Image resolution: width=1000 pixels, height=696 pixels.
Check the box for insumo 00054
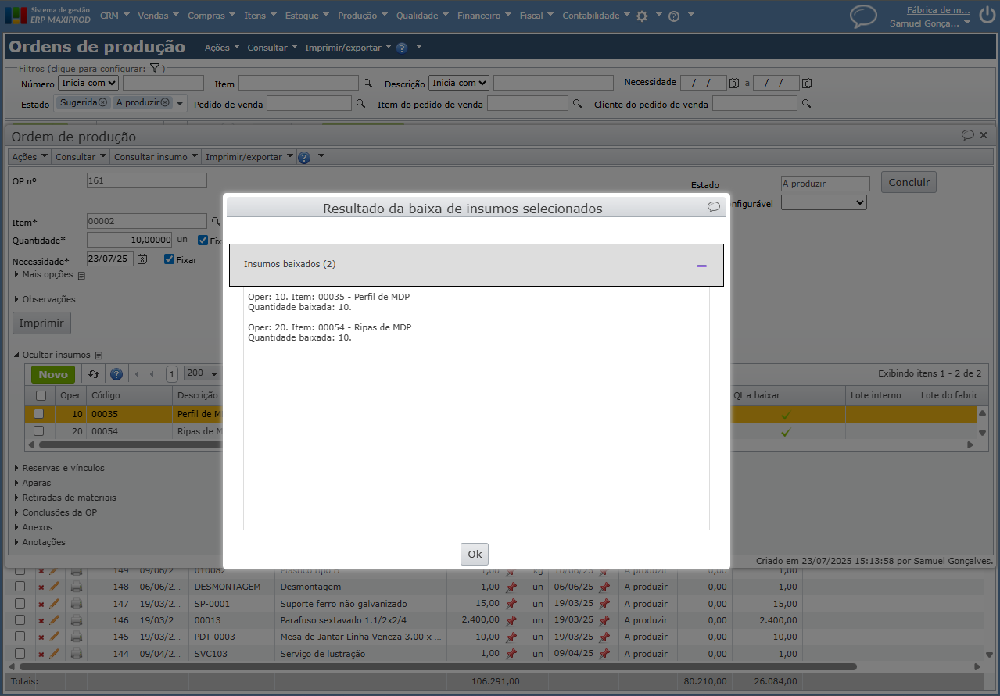tap(38, 431)
